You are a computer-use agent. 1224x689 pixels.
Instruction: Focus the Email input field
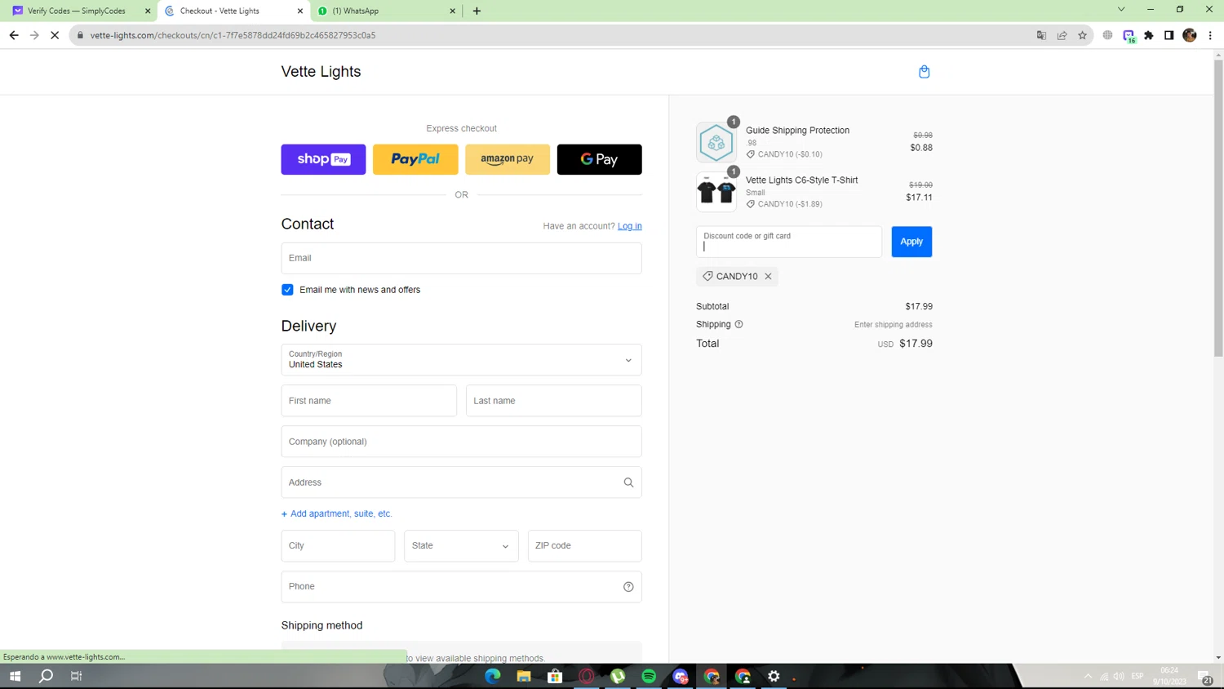tap(461, 258)
